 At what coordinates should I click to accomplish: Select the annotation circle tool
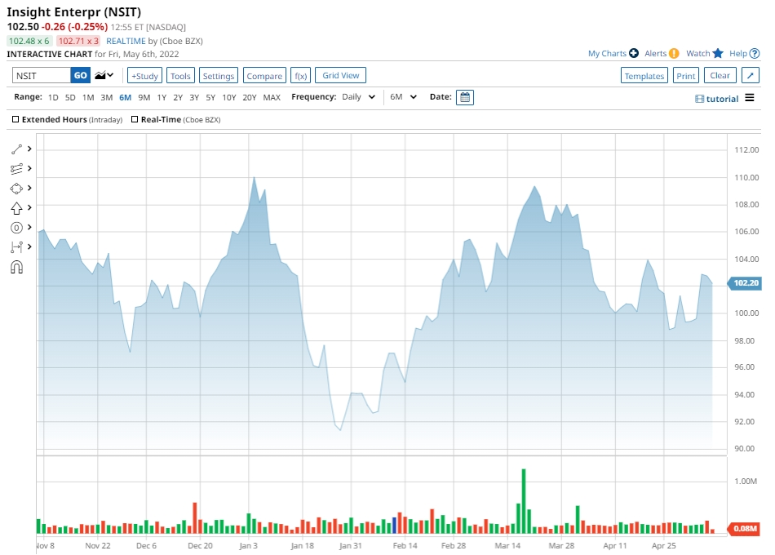coord(16,228)
